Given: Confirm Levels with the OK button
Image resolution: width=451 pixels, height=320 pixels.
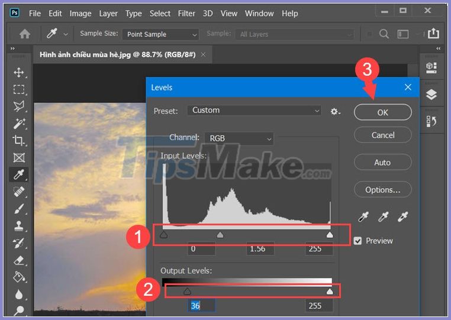Looking at the screenshot, I should coord(382,112).
